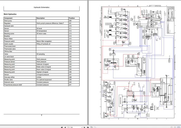Screen dimensions: 181x128
Task: Select 'One-way orifice' component
Action: pyautogui.click(x=9, y=77)
